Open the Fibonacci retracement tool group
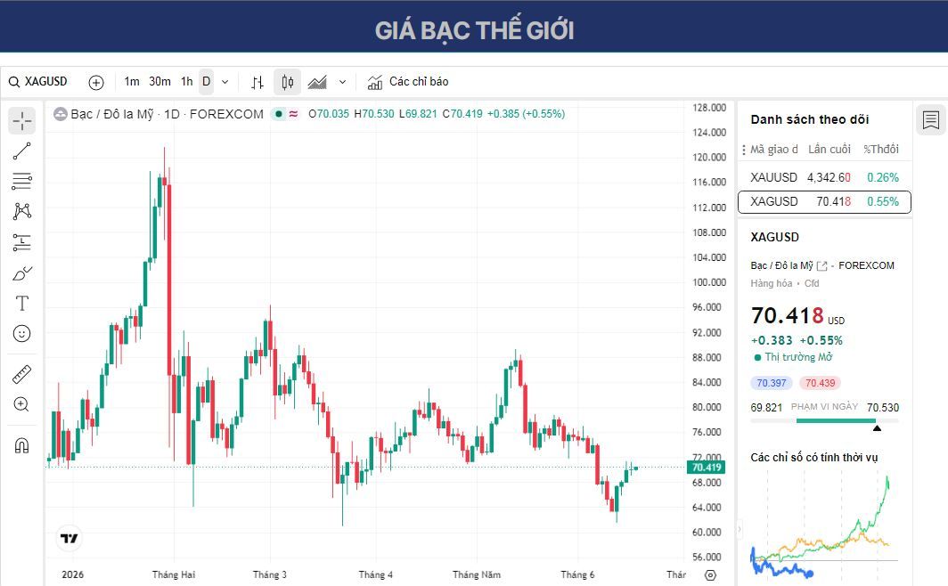 coord(21,181)
